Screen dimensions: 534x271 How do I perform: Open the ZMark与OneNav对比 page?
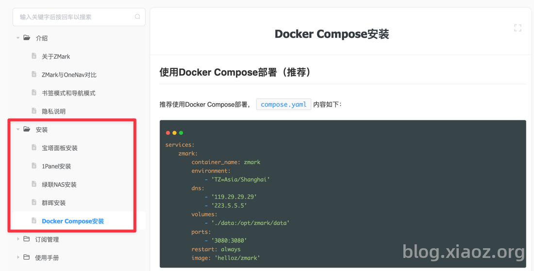point(69,75)
